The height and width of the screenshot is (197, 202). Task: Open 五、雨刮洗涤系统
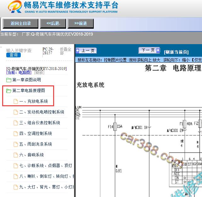coord(36,144)
